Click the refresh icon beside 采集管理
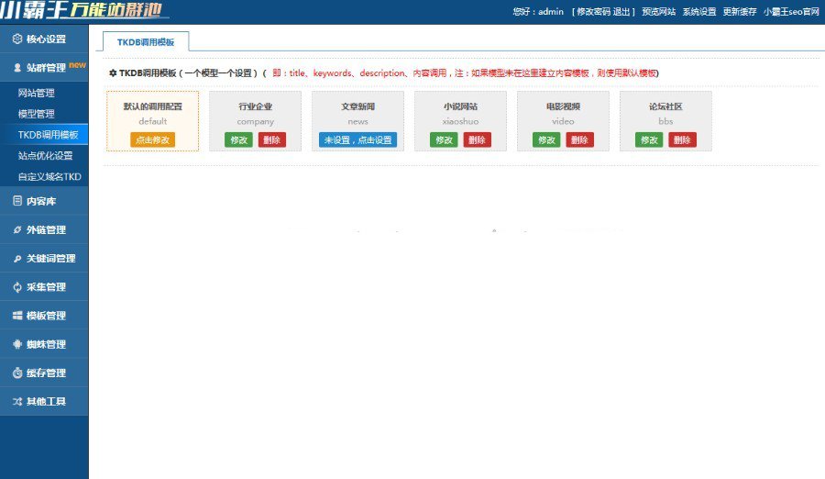 coord(17,287)
